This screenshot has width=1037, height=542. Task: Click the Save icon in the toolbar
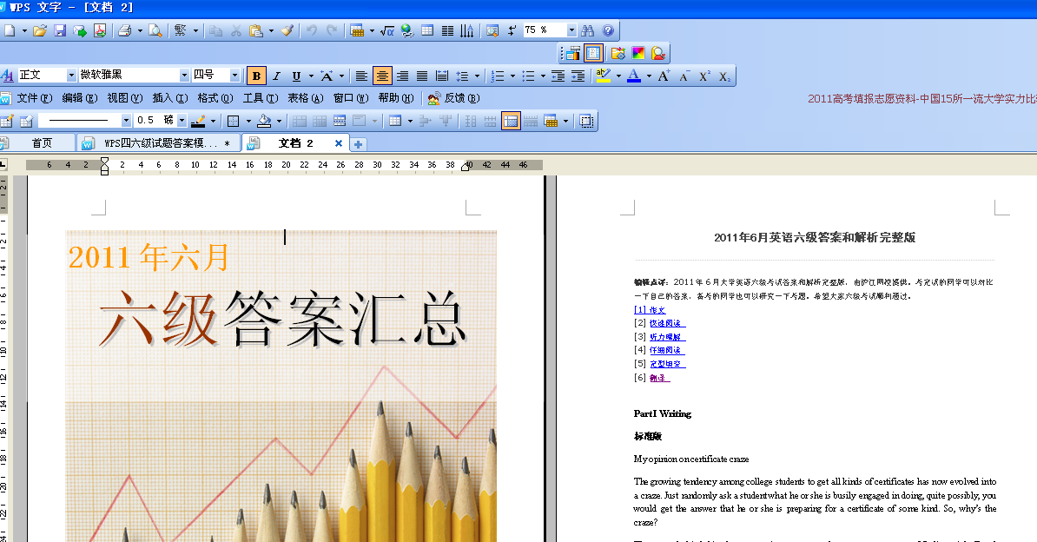tap(60, 30)
